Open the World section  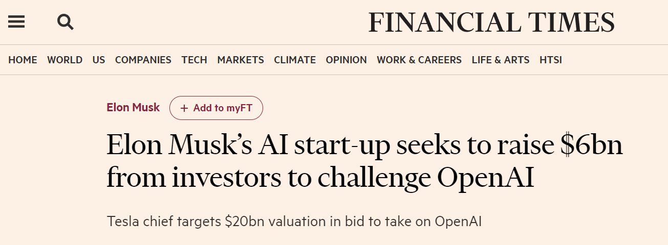coord(64,60)
